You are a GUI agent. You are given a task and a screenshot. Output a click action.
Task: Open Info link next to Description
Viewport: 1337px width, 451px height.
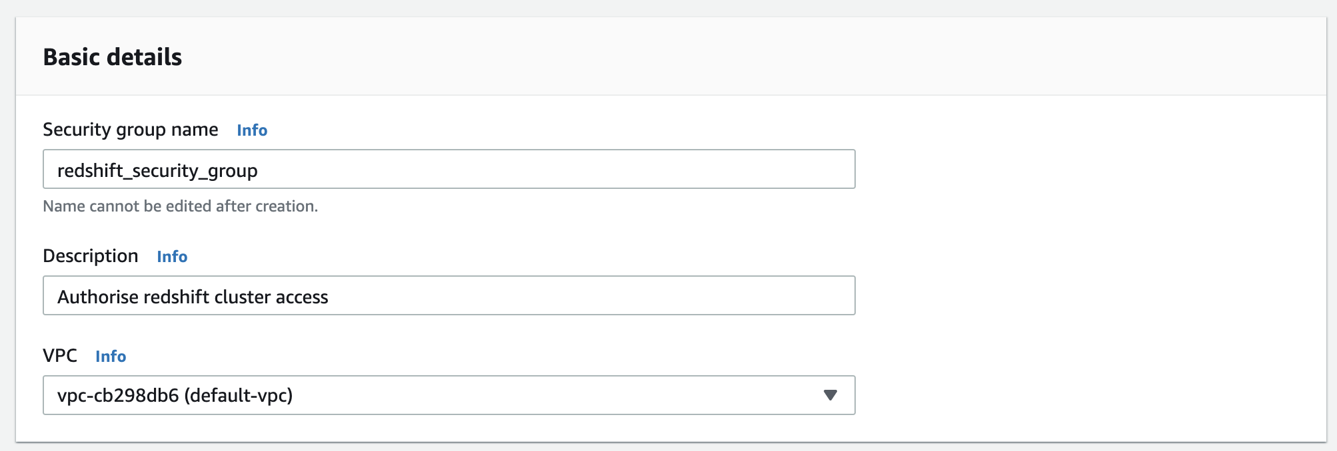[172, 257]
